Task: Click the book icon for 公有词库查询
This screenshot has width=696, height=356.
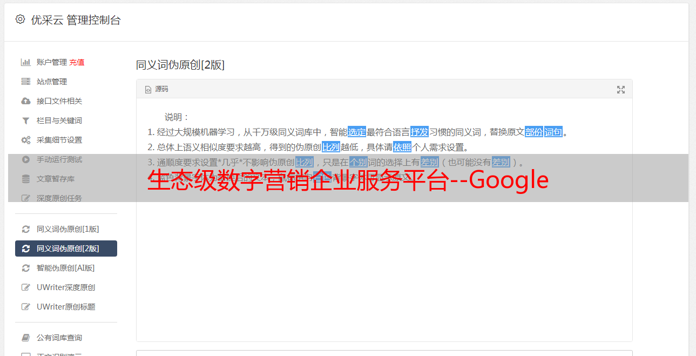Action: (x=25, y=338)
